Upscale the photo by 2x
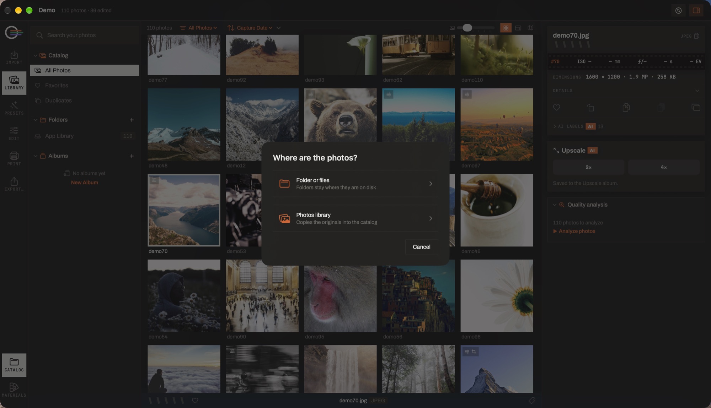The height and width of the screenshot is (408, 711). pos(588,167)
